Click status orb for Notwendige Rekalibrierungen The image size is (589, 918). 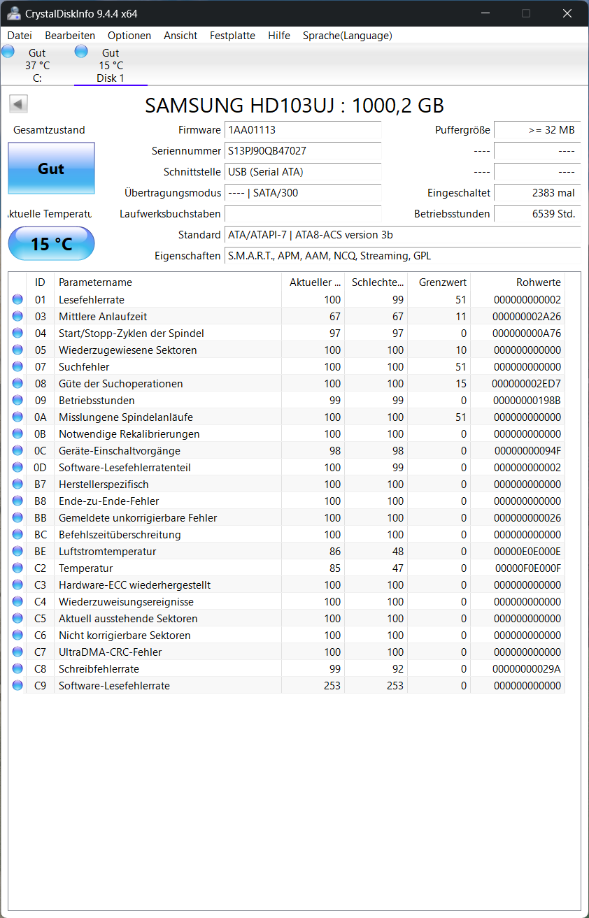[17, 433]
